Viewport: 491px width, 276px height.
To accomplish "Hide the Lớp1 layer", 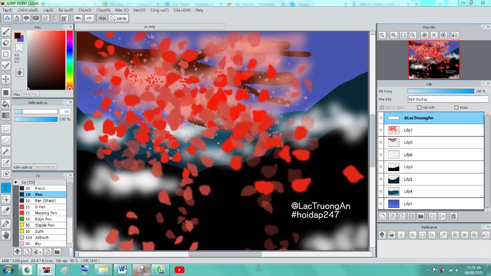I will (381, 204).
